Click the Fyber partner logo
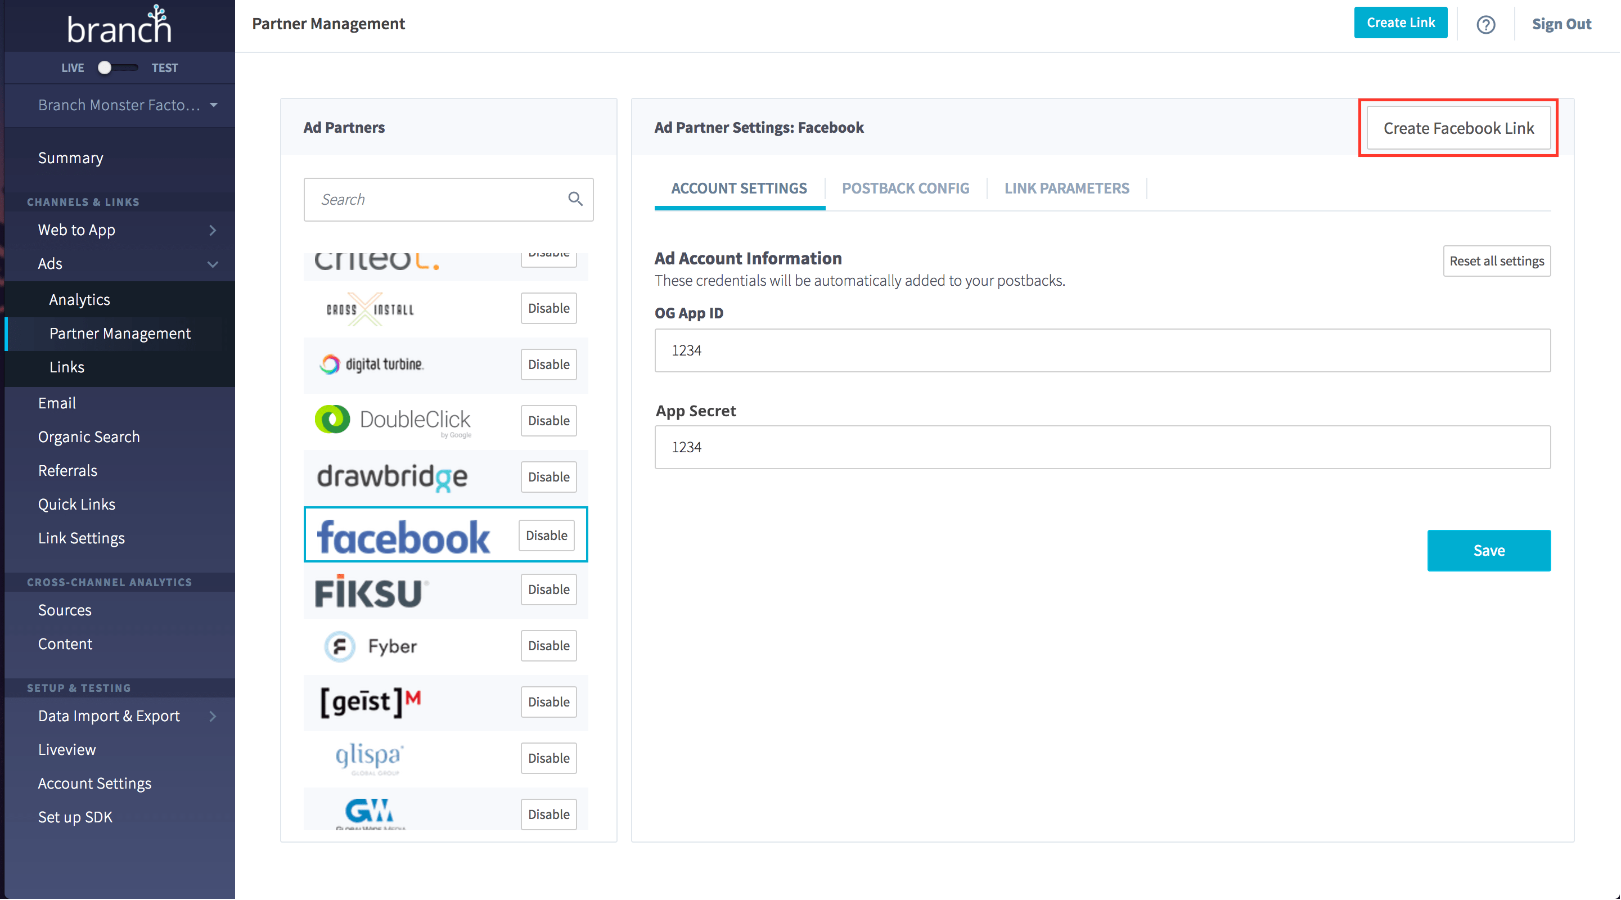The image size is (1621, 900). pyautogui.click(x=371, y=646)
